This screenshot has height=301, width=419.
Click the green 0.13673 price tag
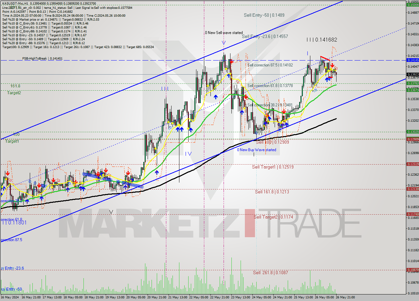[412, 90]
